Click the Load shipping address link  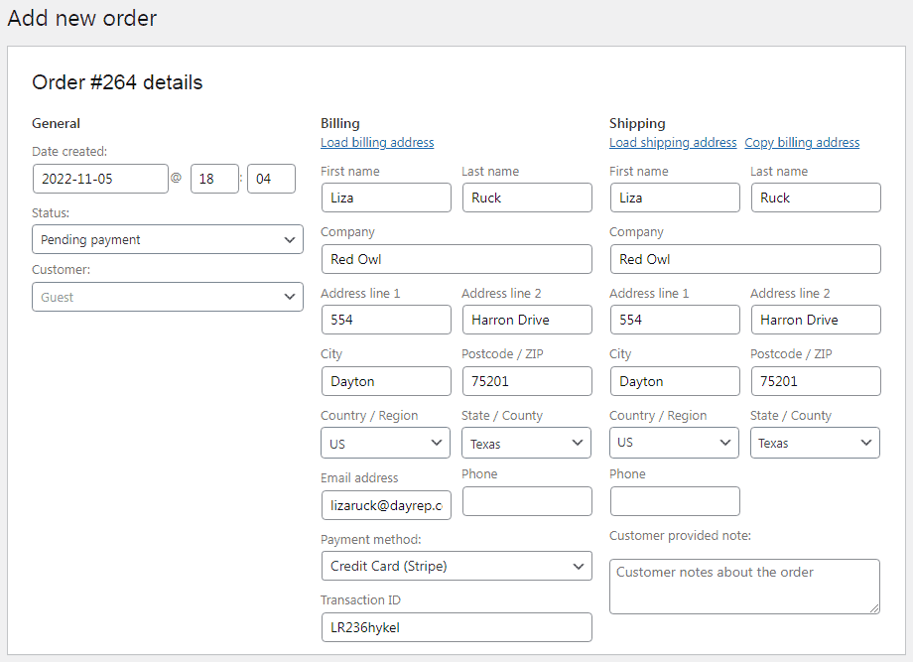coord(673,143)
